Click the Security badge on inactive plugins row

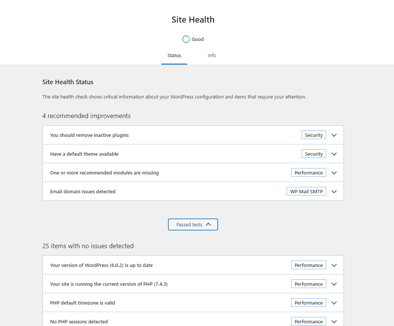314,135
